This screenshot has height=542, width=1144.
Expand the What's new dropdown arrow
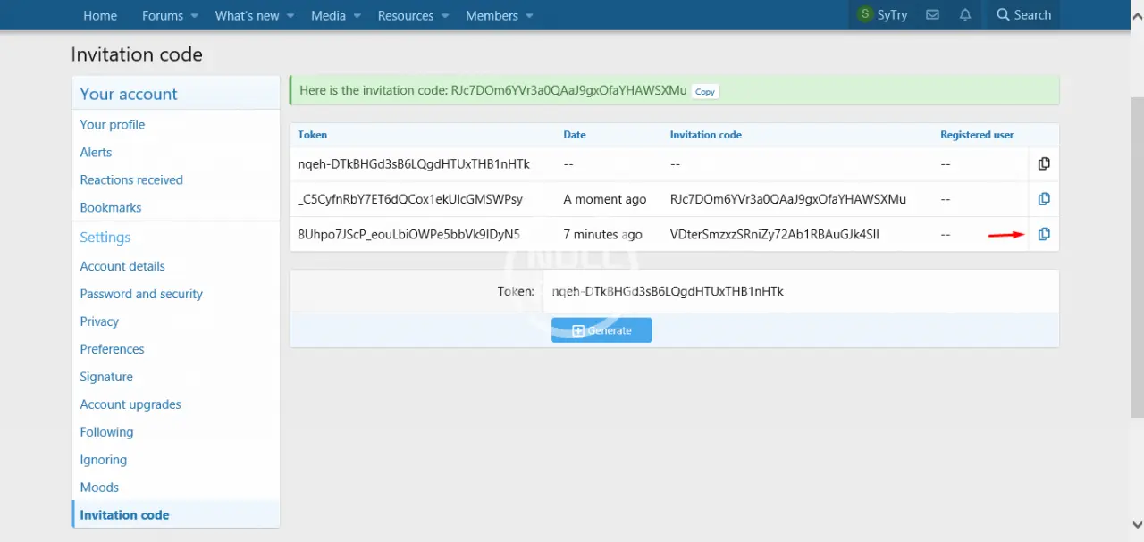pos(290,16)
